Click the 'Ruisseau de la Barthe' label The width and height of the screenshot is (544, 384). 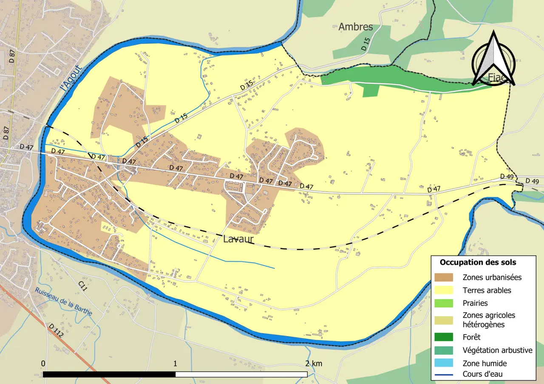tap(64, 302)
